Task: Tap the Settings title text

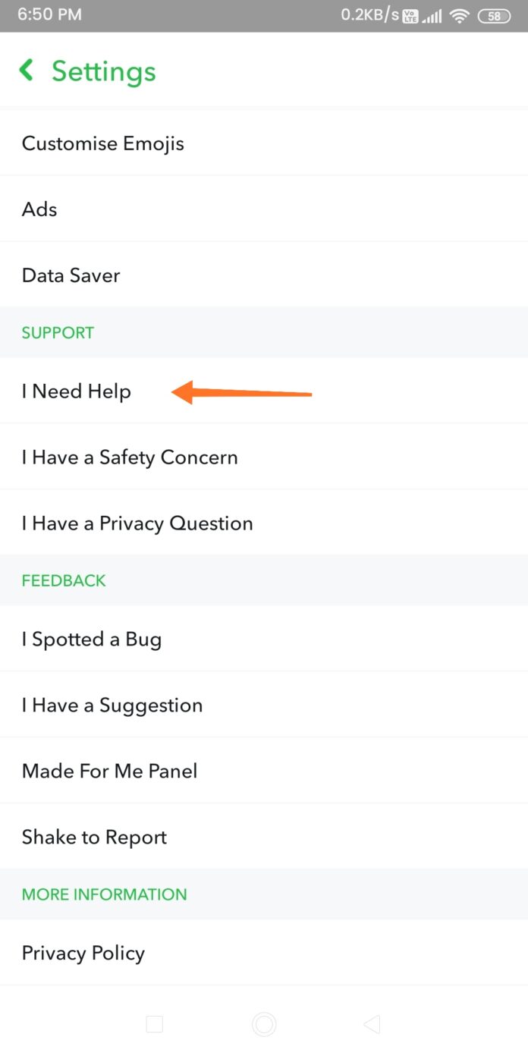Action: tap(104, 71)
